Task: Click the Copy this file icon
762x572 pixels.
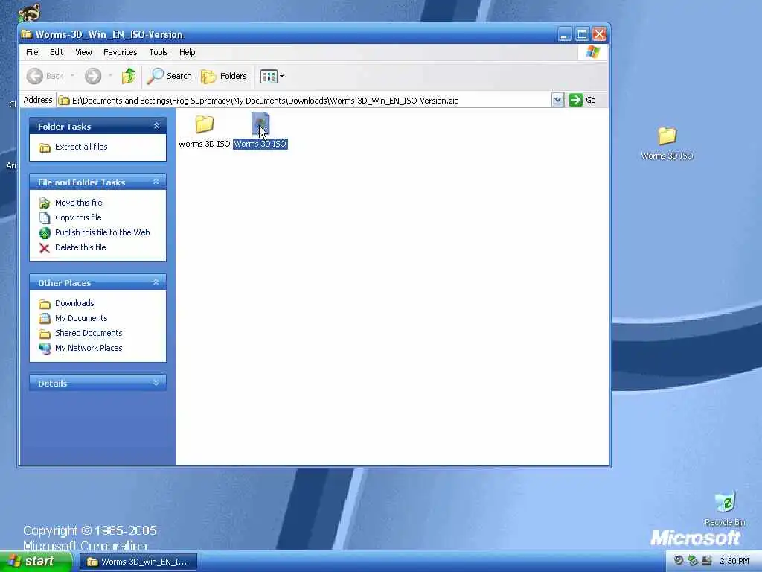Action: [x=44, y=218]
